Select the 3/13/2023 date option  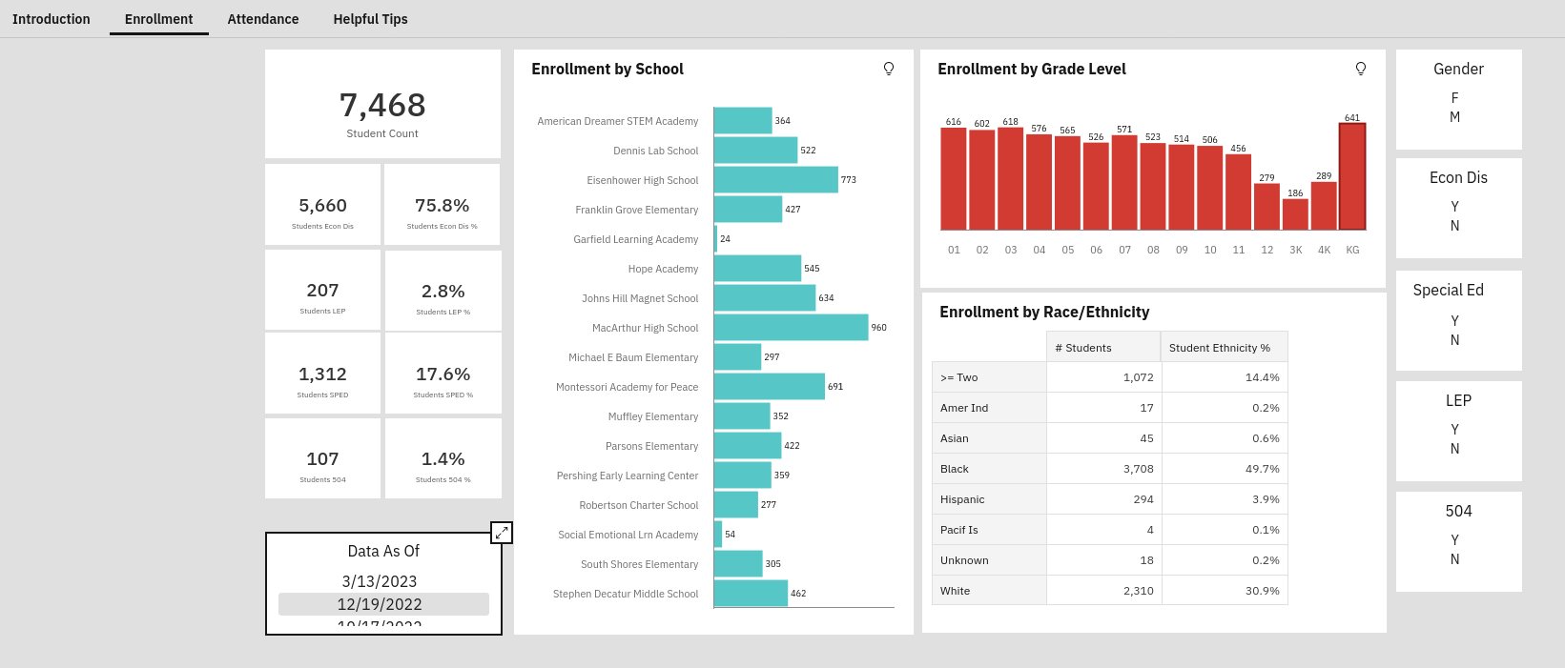click(380, 581)
